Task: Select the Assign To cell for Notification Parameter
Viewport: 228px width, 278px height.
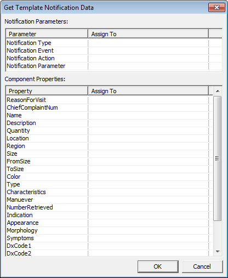Action: click(148, 66)
